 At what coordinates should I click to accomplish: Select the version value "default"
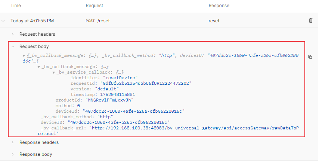107,89
